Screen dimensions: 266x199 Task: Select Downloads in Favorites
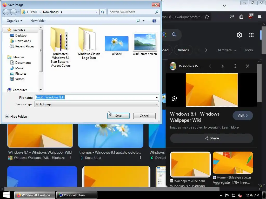click(x=23, y=41)
